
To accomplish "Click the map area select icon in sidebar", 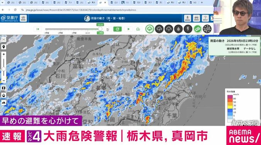I will point(3,40).
